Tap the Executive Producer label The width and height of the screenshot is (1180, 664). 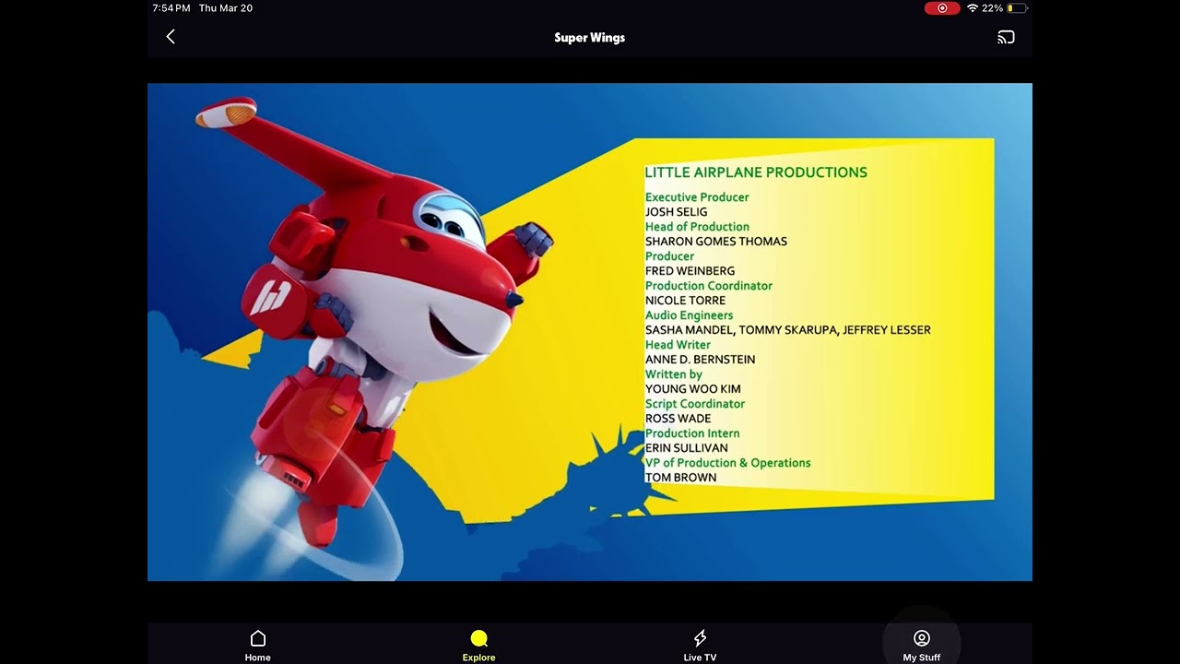697,197
